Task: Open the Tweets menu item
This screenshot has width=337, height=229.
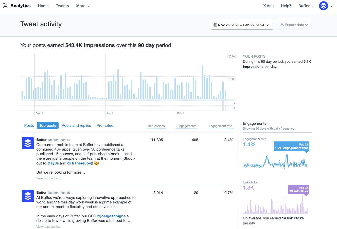Action: click(62, 6)
